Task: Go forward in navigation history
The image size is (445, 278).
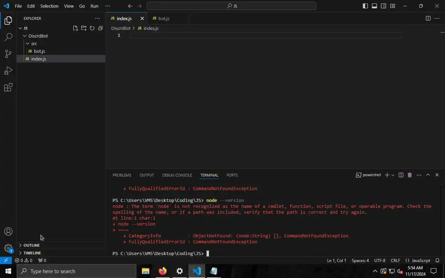Action: point(139,6)
